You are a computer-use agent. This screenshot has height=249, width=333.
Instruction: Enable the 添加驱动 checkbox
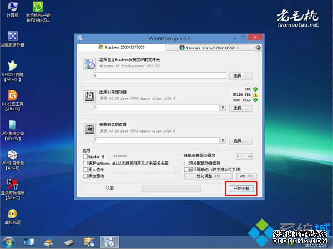[85, 176]
